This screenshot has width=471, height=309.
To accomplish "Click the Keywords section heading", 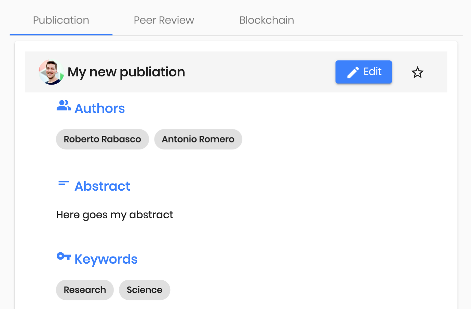I will pos(106,259).
